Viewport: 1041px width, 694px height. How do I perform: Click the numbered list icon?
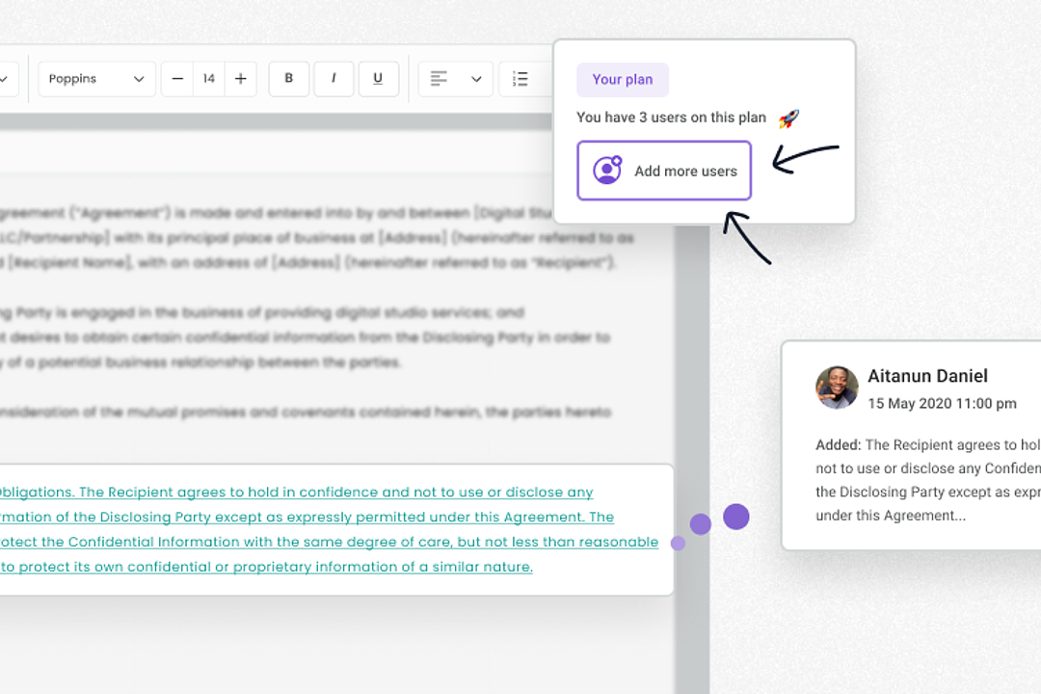coord(520,79)
